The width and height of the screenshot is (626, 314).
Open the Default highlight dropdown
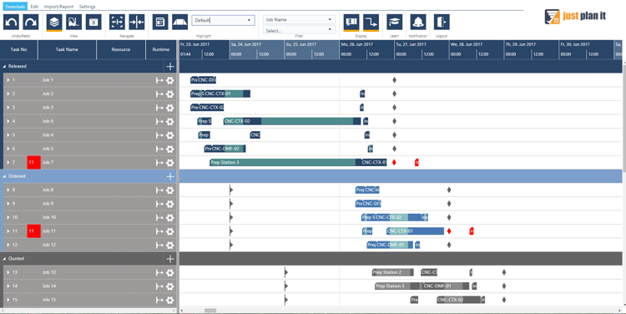tap(223, 20)
